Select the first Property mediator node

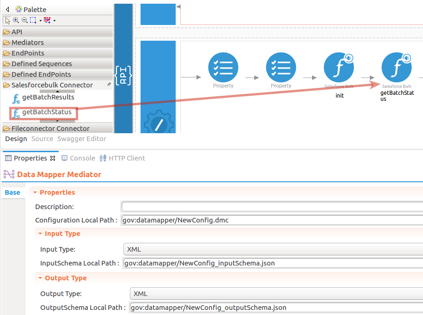pos(223,68)
